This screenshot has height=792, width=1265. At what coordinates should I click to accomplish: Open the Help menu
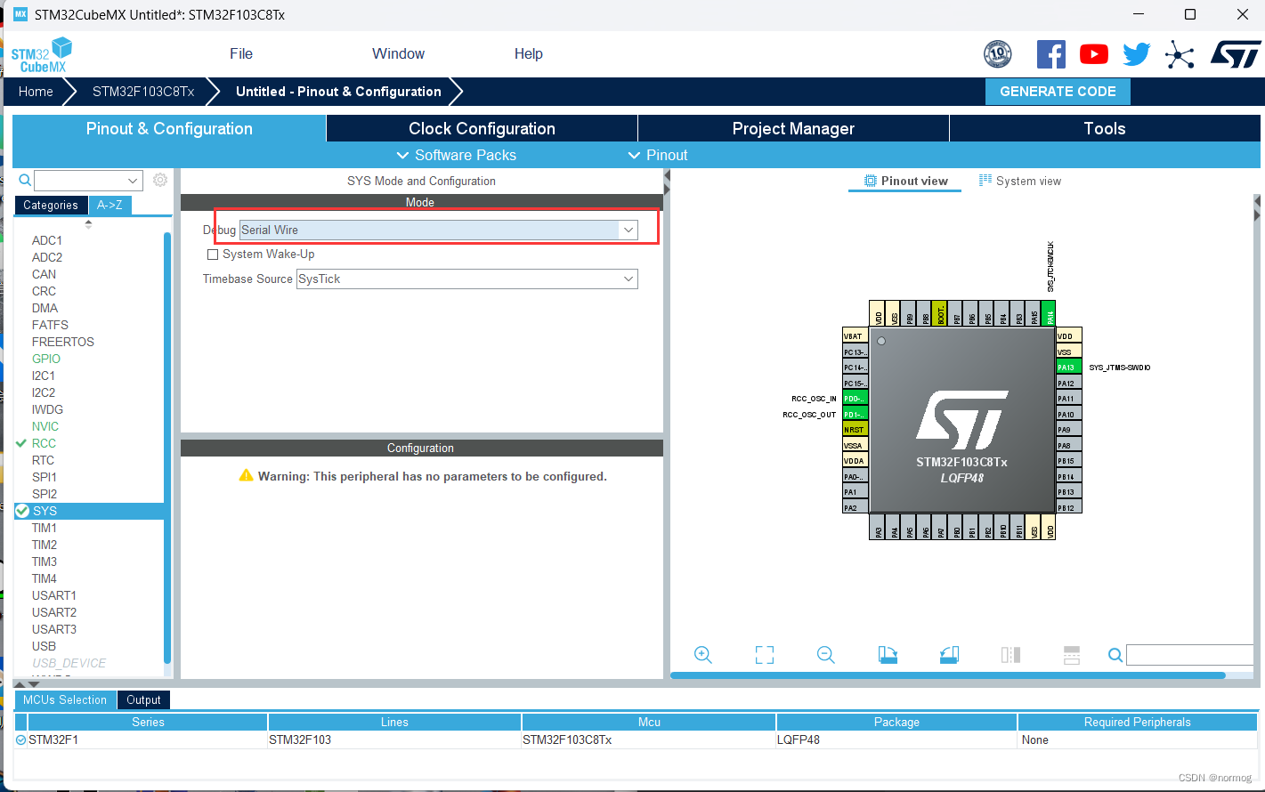pos(528,54)
